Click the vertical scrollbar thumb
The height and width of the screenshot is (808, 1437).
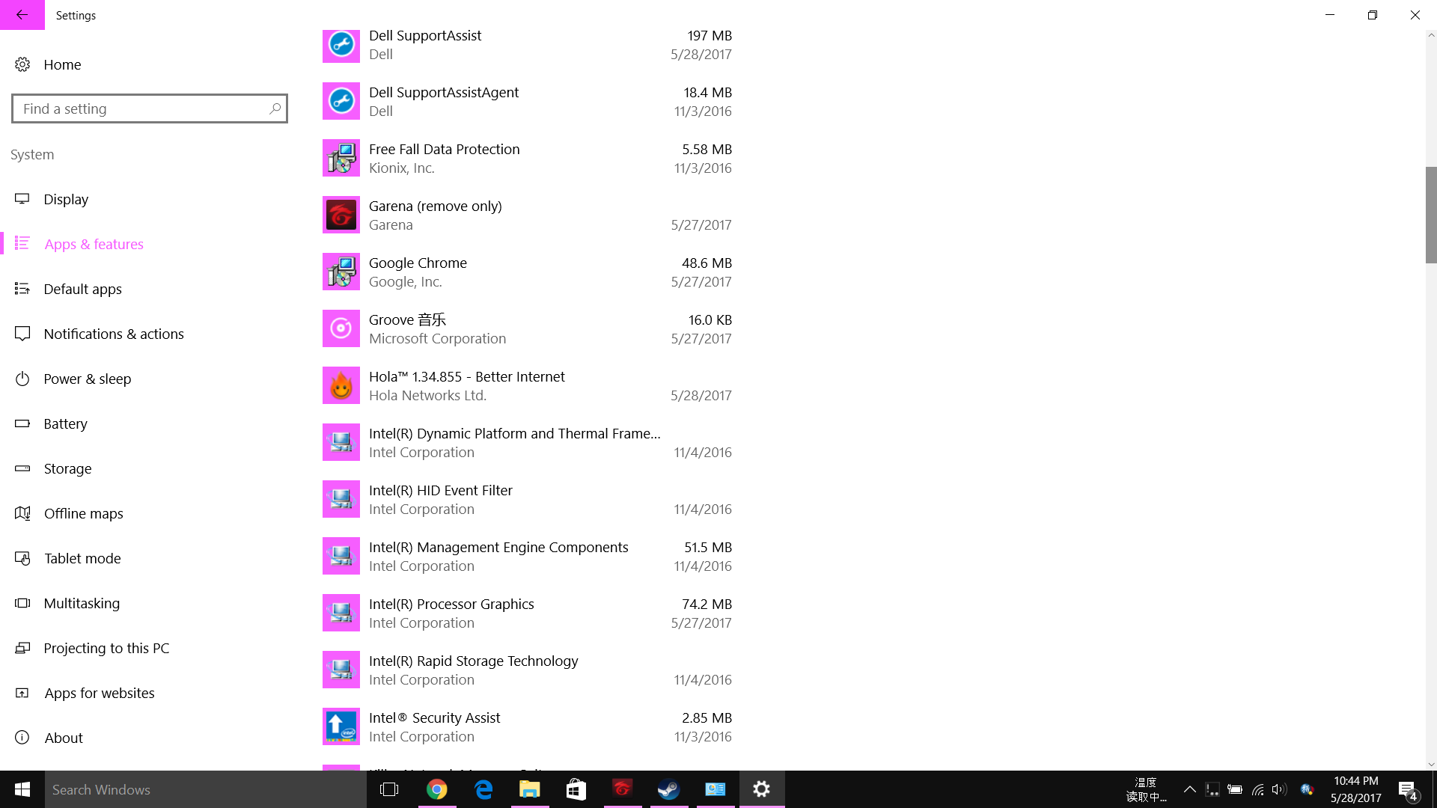1431,215
